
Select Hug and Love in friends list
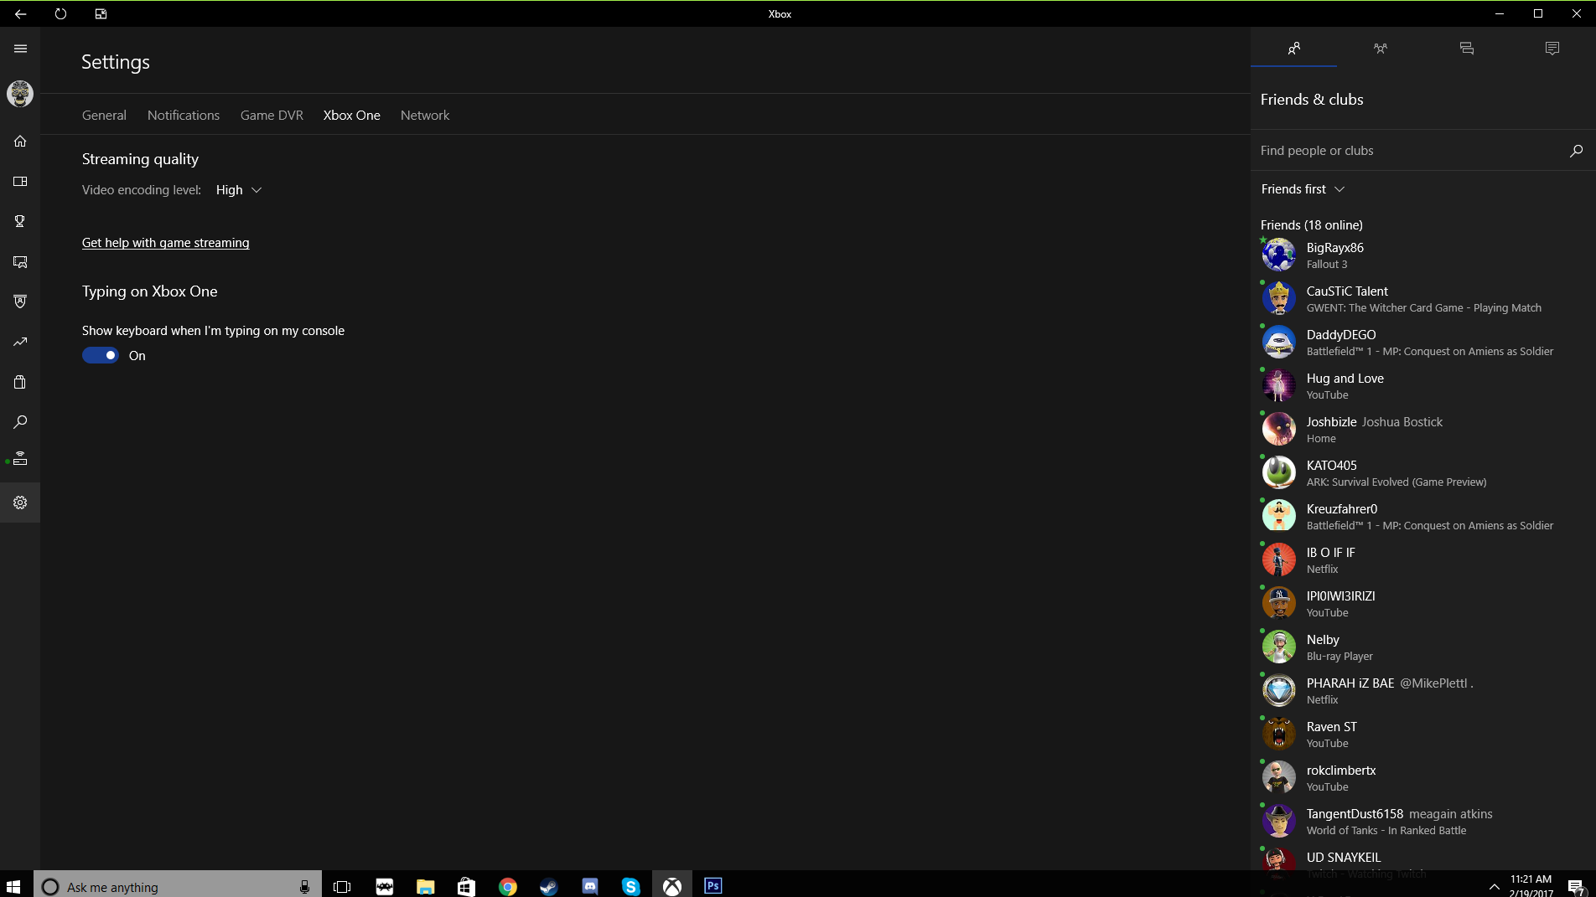point(1423,385)
